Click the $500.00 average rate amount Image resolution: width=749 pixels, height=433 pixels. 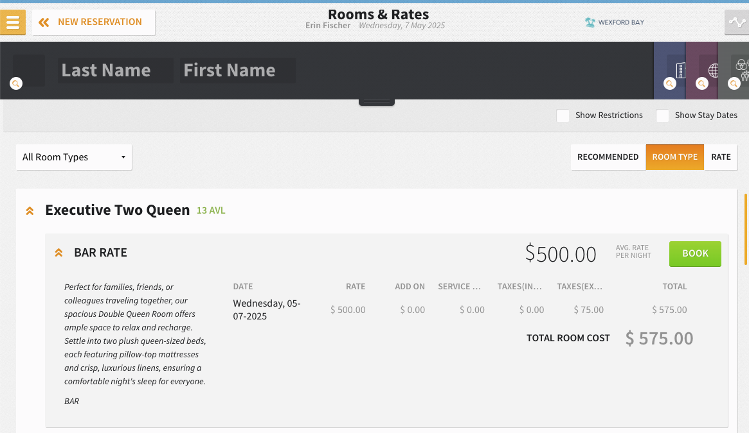[561, 253]
